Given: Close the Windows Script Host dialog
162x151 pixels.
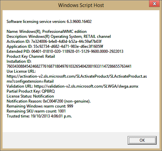Looking at the screenshot, I should tap(154, 4).
